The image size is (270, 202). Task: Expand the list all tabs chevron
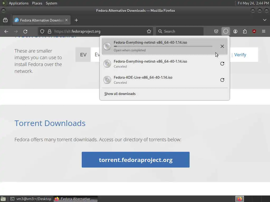pyautogui.click(x=265, y=20)
